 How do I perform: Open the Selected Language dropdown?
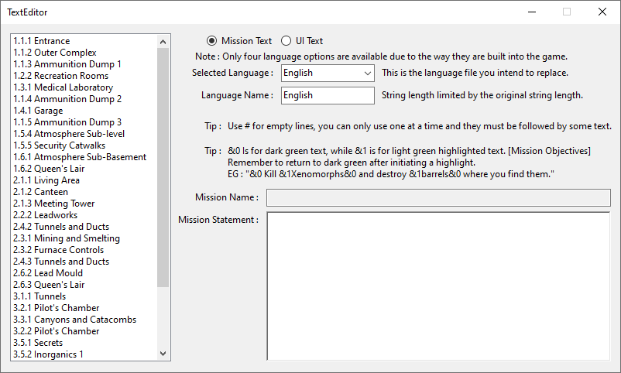(x=328, y=73)
